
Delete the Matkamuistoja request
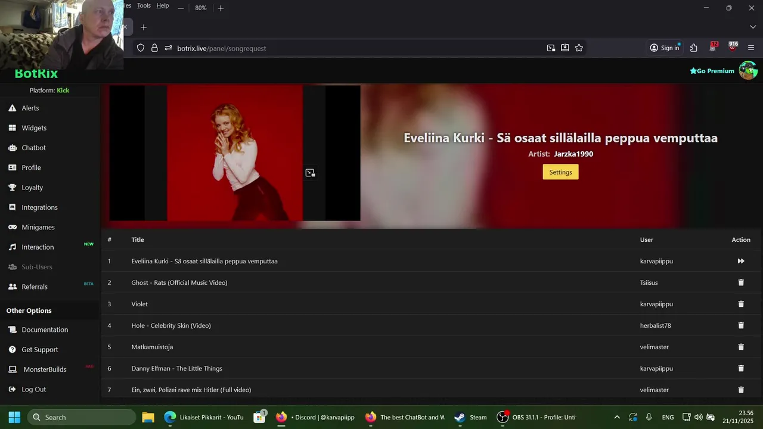pos(741,347)
